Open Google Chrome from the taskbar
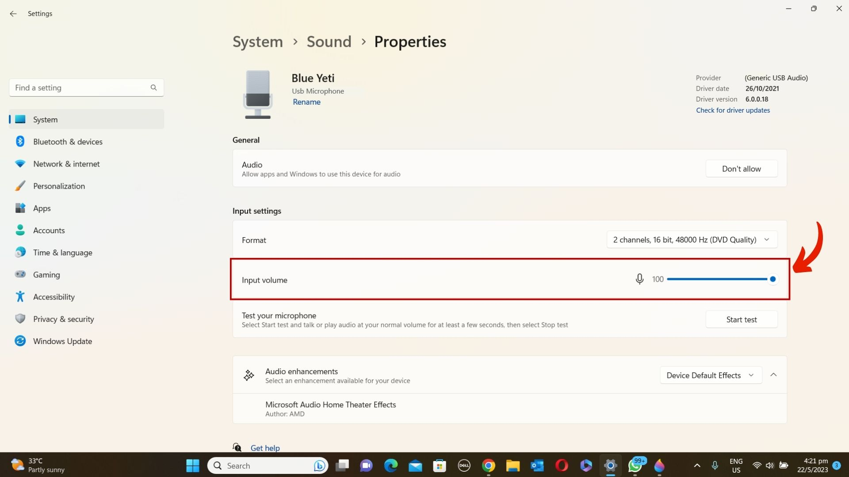 click(x=489, y=466)
